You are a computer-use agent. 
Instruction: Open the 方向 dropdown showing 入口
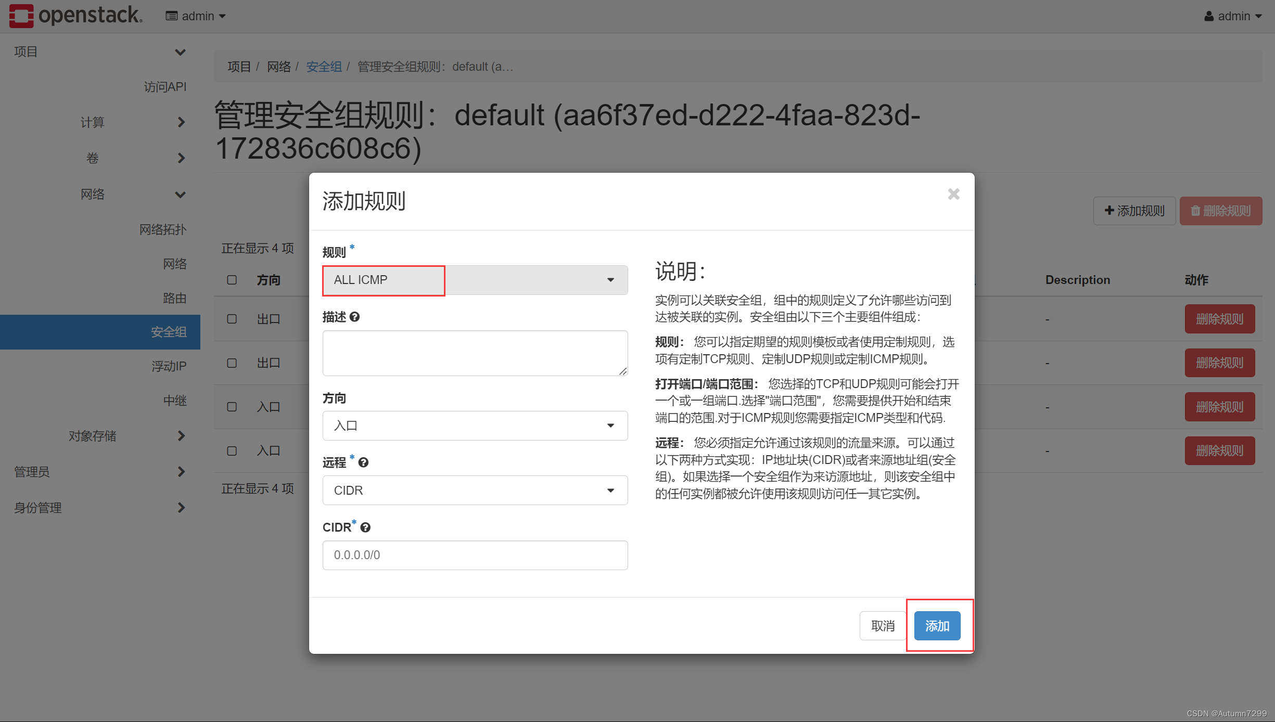click(x=475, y=426)
